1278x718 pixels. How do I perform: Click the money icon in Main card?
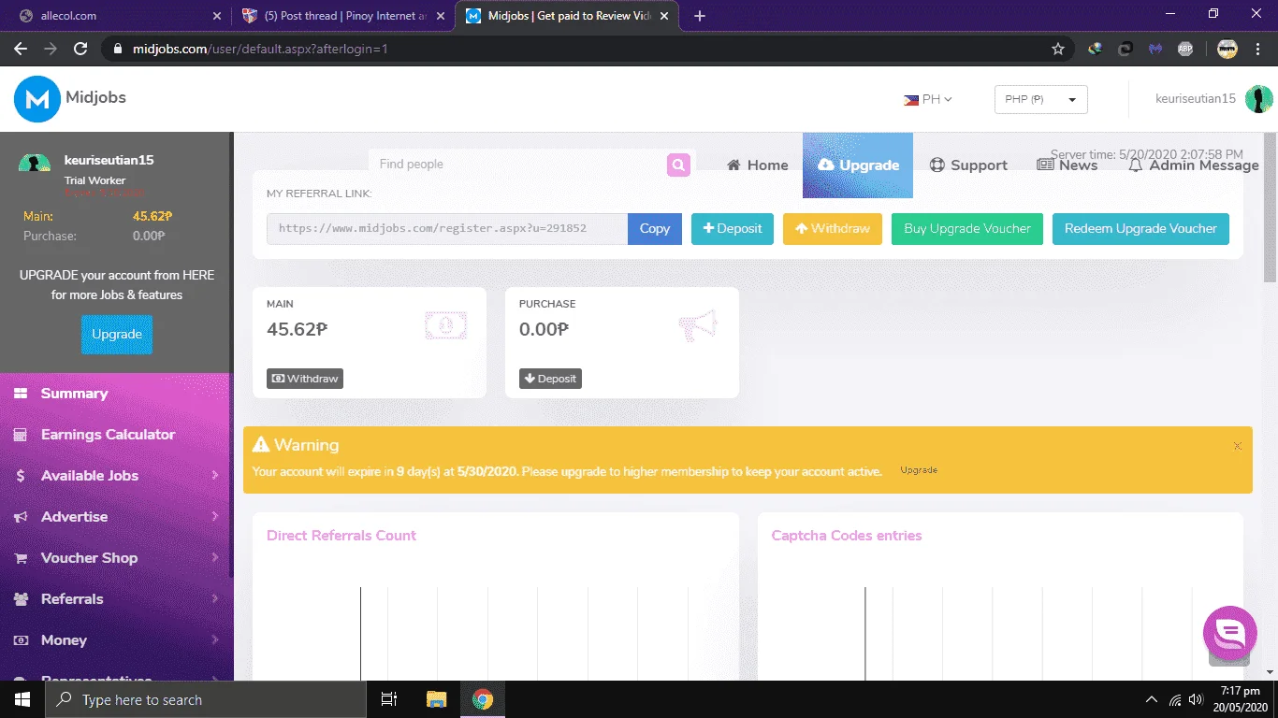pyautogui.click(x=445, y=325)
